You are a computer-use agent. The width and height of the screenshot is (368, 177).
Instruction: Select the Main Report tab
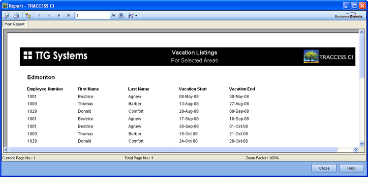[x=15, y=24]
